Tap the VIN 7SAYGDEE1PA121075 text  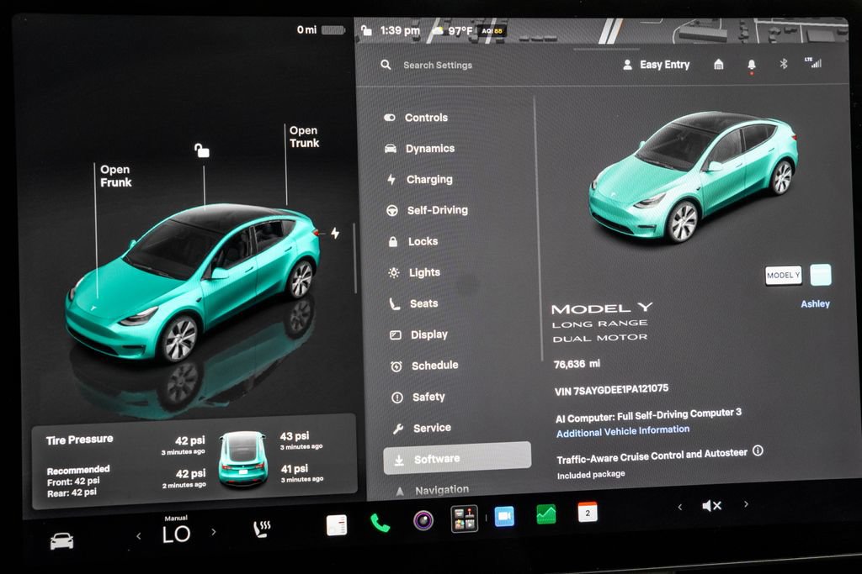pyautogui.click(x=611, y=390)
